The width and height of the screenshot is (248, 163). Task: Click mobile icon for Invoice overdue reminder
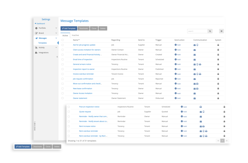click(x=197, y=74)
